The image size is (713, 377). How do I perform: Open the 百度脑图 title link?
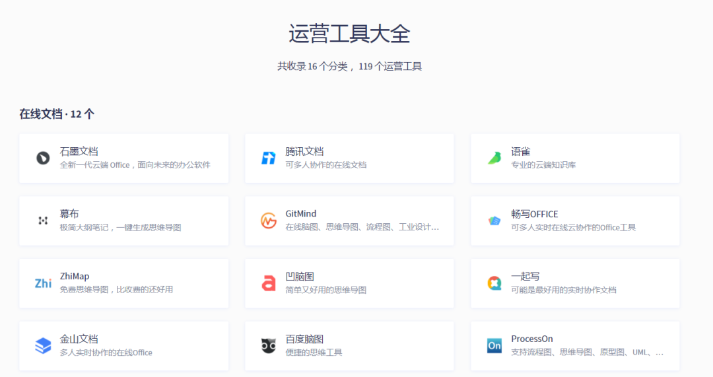coord(304,339)
